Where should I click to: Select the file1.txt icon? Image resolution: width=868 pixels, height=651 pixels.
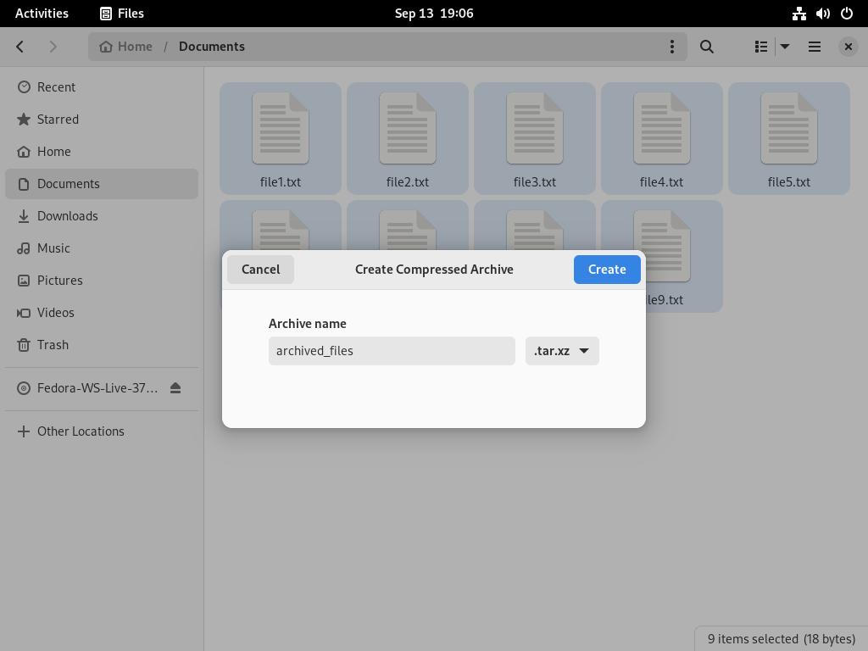pos(280,129)
